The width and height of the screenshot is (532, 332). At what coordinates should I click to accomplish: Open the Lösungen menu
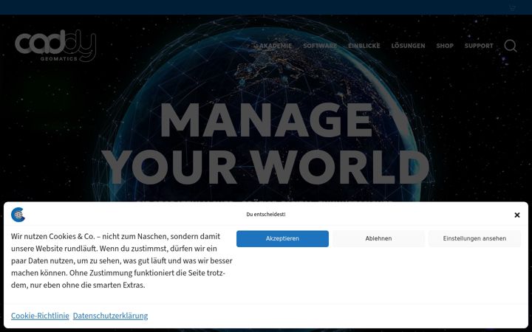coord(408,46)
